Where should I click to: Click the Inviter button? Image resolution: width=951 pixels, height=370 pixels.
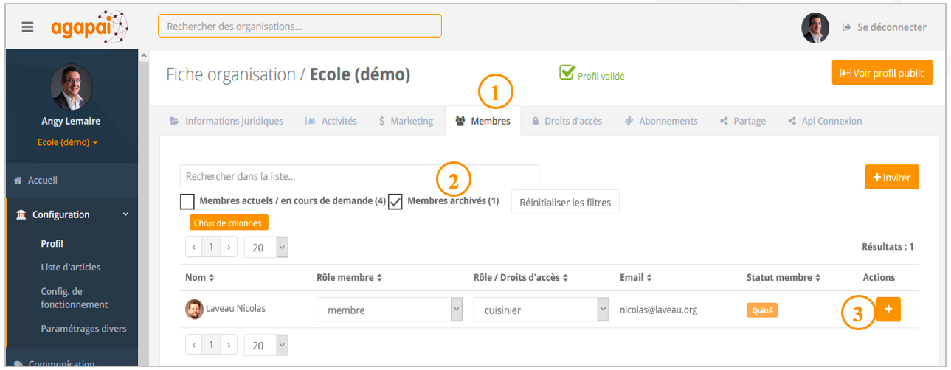pyautogui.click(x=892, y=177)
